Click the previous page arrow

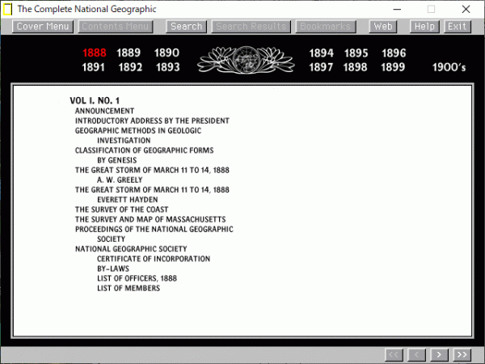pyautogui.click(x=416, y=355)
